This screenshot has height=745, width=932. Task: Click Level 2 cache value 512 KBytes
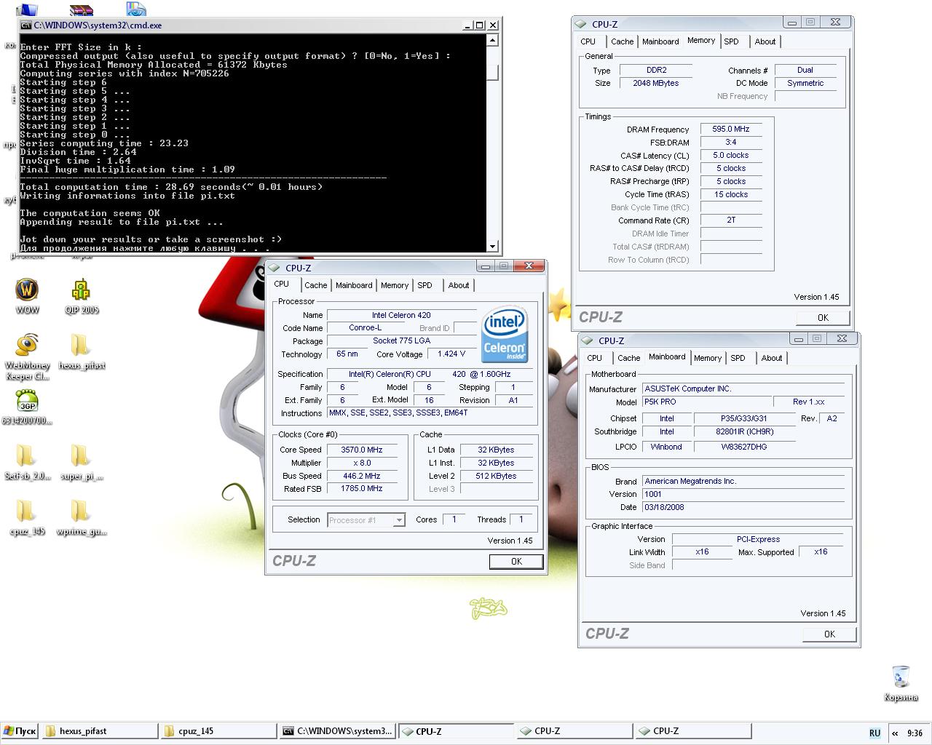[x=497, y=476]
